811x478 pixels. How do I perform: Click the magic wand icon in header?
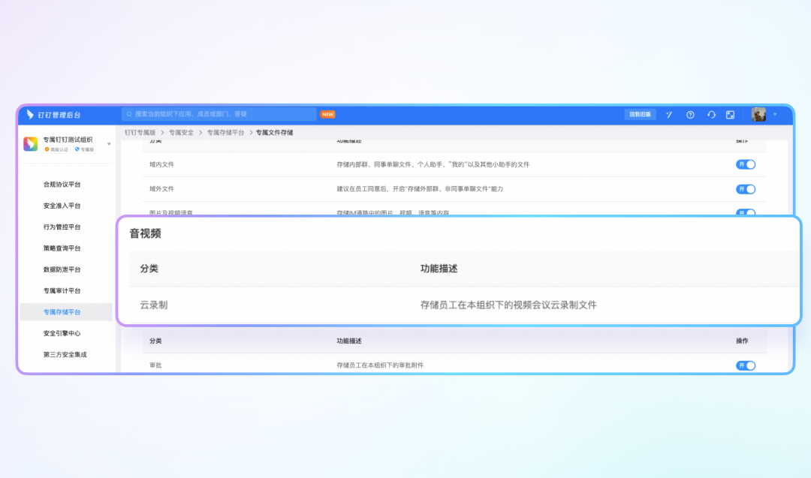click(x=669, y=115)
